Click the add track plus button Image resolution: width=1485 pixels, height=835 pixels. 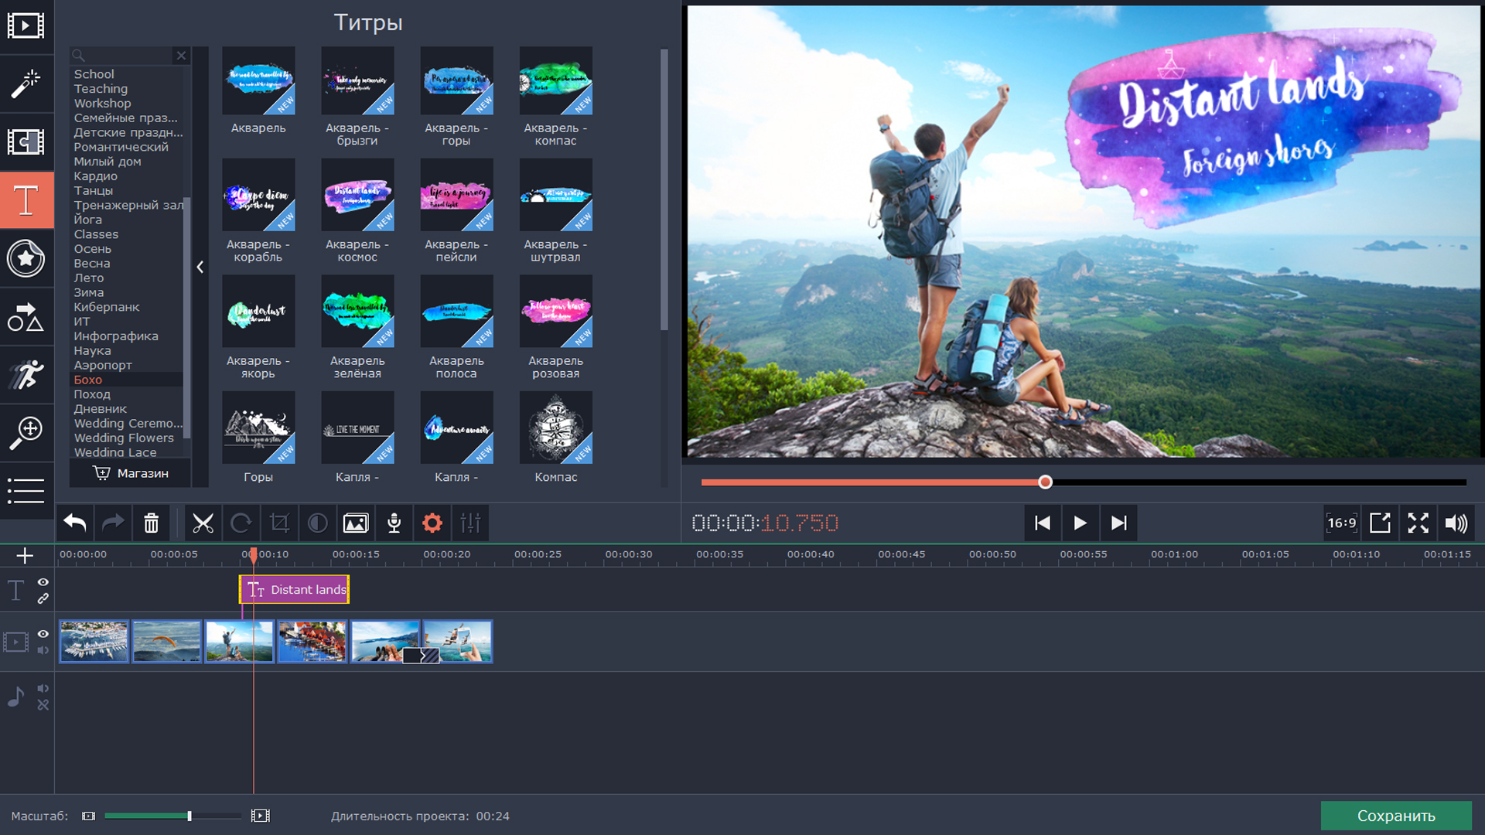click(x=25, y=555)
